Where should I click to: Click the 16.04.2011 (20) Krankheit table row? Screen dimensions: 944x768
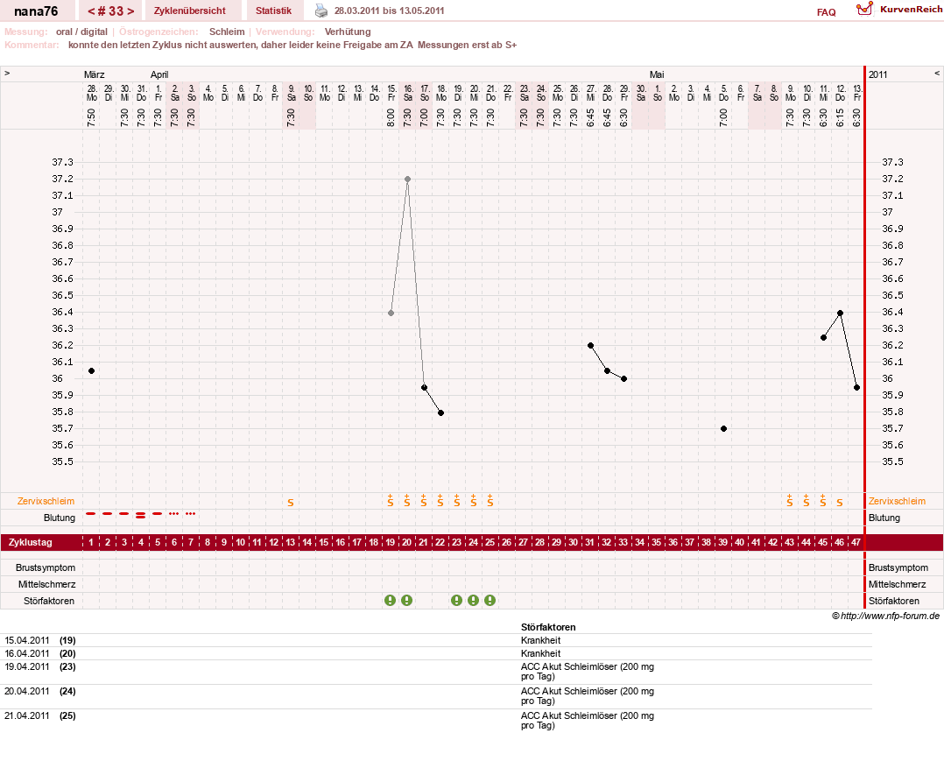[436, 653]
